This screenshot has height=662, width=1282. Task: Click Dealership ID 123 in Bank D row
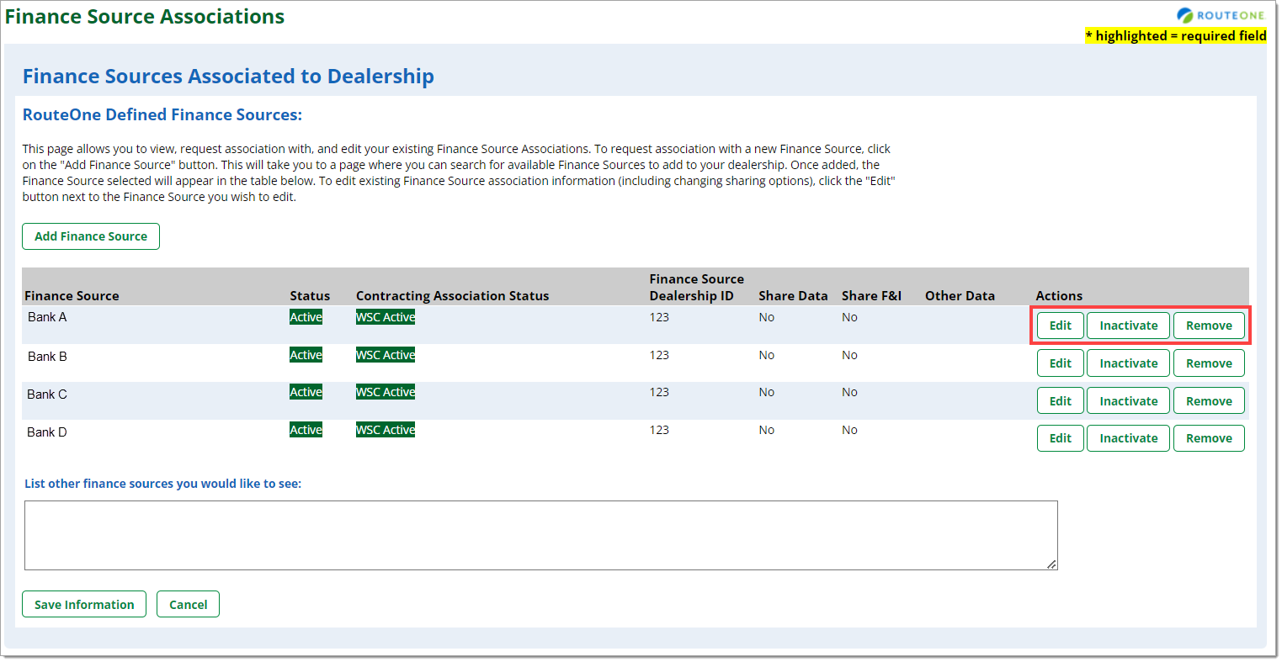pyautogui.click(x=659, y=430)
